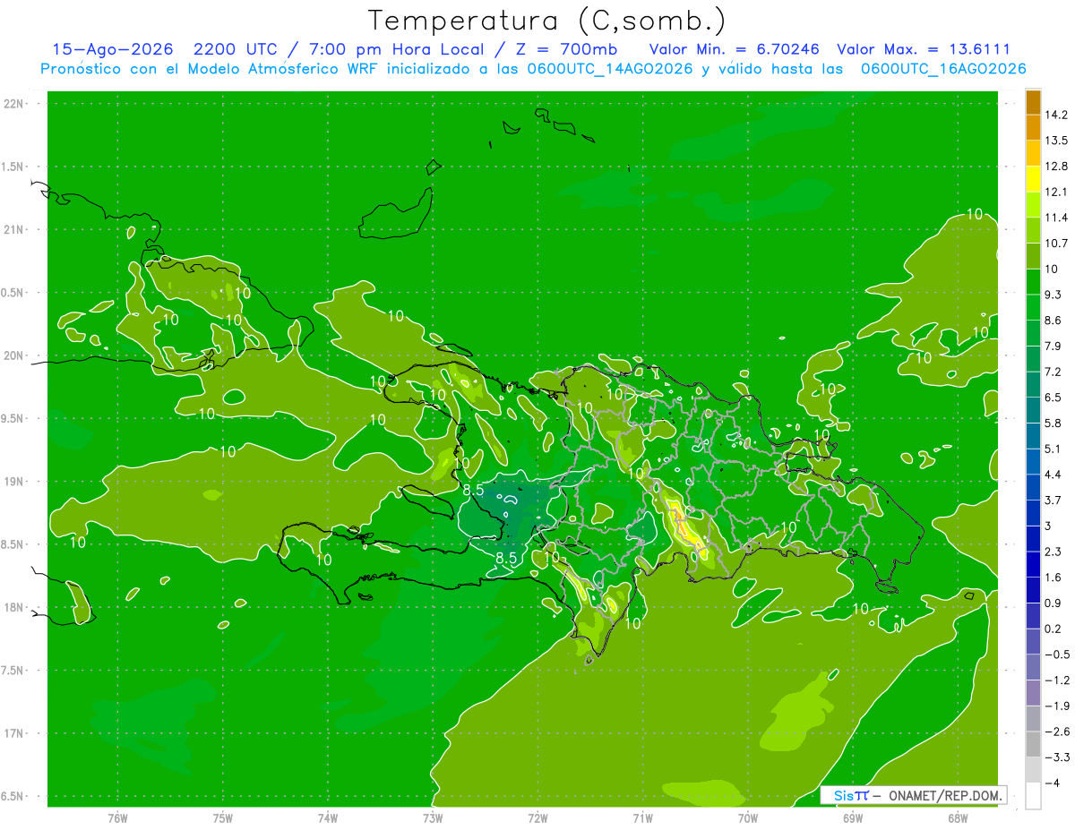
Task: Pick the yellow swatch between 12.1 and 12.8
Action: pyautogui.click(x=1033, y=179)
